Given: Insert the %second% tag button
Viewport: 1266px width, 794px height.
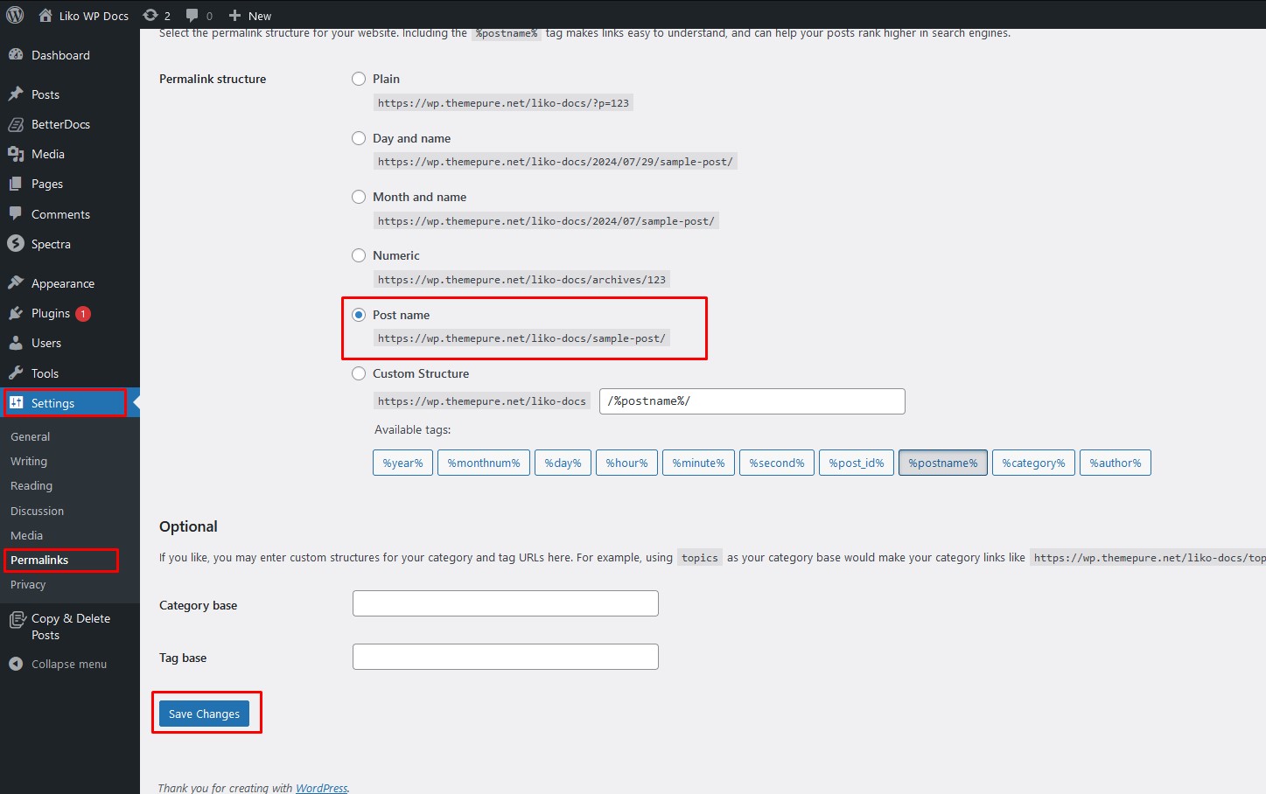Looking at the screenshot, I should [777, 463].
